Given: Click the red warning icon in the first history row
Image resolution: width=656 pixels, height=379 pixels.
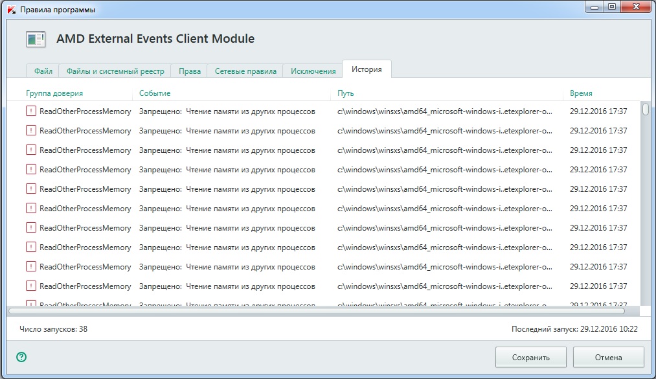Looking at the screenshot, I should click(31, 111).
